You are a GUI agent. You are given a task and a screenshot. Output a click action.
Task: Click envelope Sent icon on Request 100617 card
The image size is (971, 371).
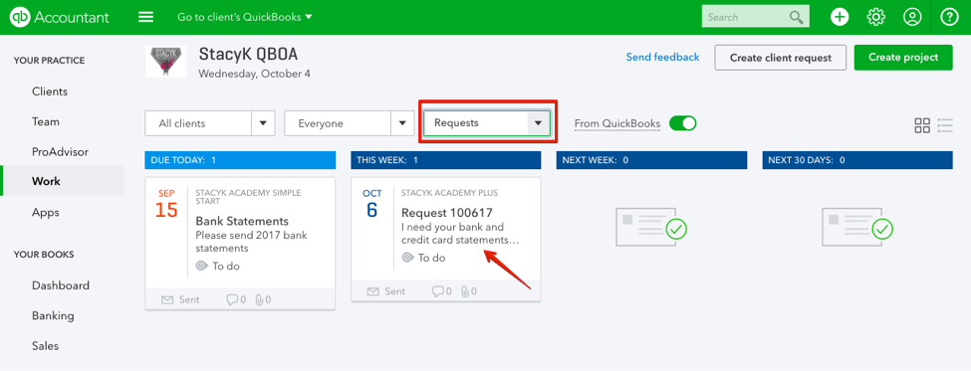tap(372, 291)
